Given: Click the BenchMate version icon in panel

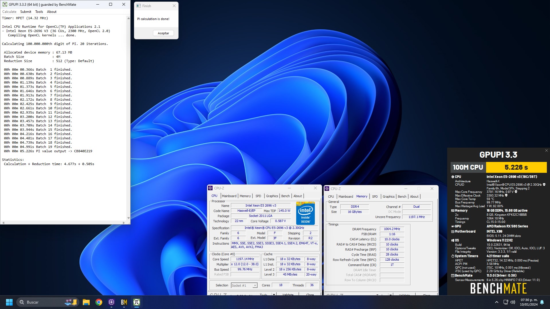Looking at the screenshot, I should click(x=453, y=276).
